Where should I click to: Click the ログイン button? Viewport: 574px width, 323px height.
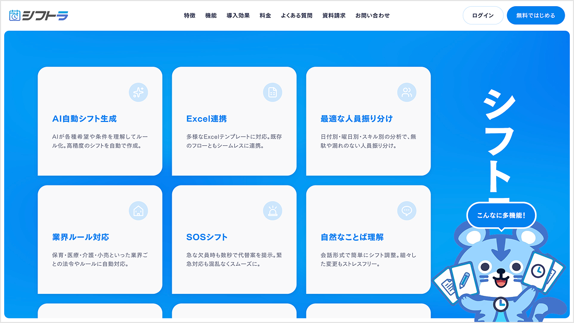click(x=483, y=15)
